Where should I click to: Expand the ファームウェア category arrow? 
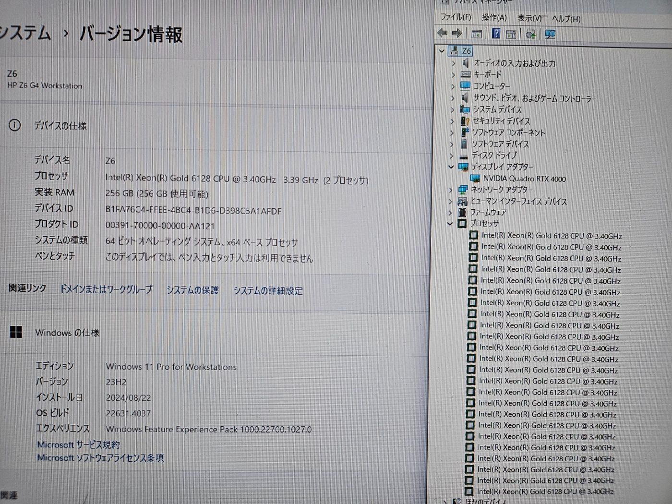pos(450,212)
